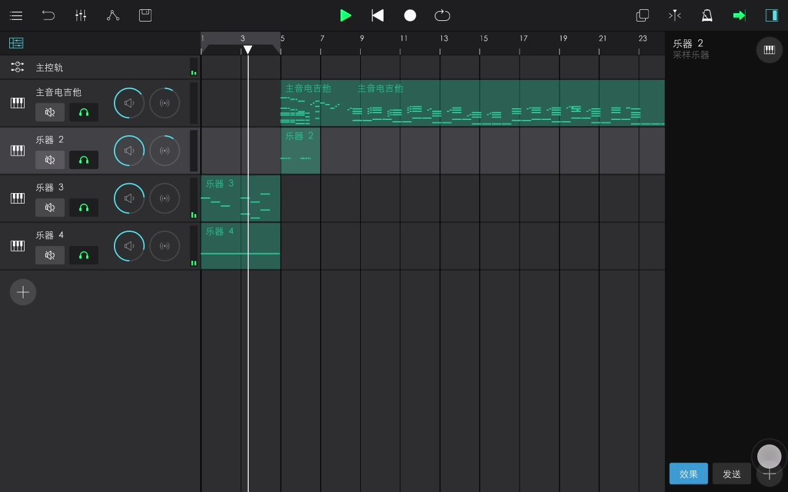Open the keyboard icon for 乐器 4 track

click(x=18, y=246)
